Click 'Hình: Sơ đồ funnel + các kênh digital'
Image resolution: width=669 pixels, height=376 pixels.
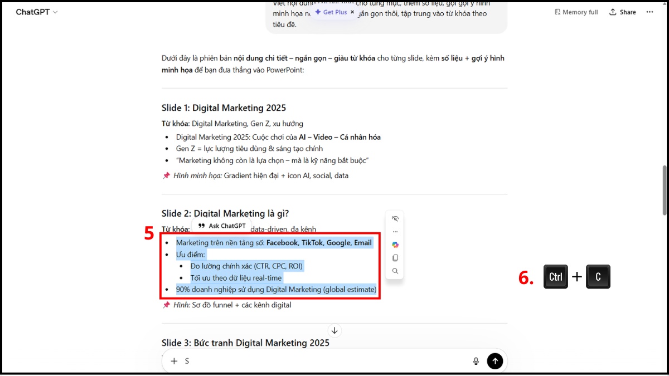[x=226, y=305]
